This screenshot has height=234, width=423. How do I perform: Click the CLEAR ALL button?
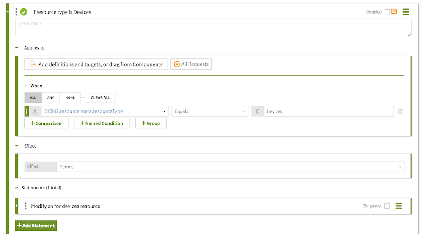point(100,97)
